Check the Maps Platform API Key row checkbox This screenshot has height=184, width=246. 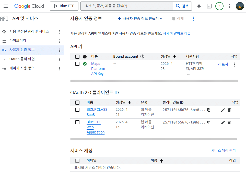tap(77, 64)
